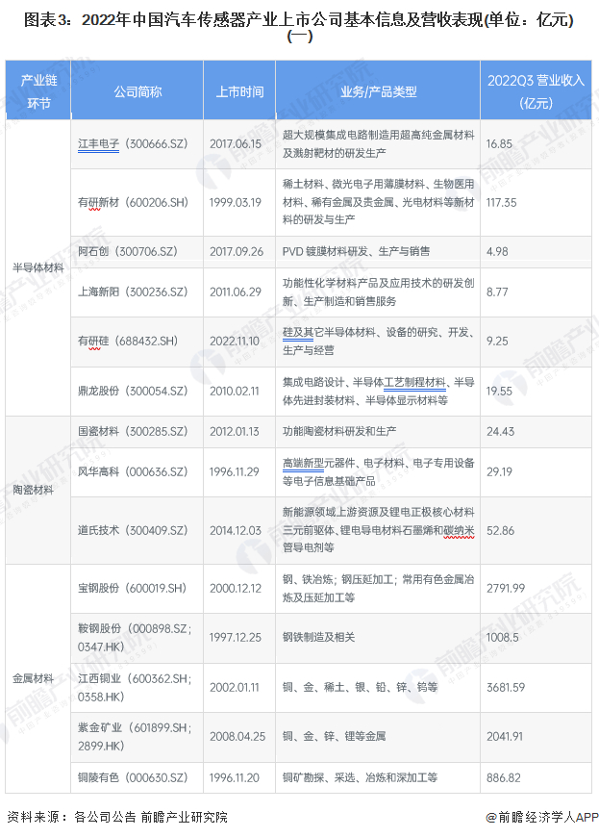The height and width of the screenshot is (837, 599).
Task: Click listing date 2012.01.13
Action: coord(235,432)
